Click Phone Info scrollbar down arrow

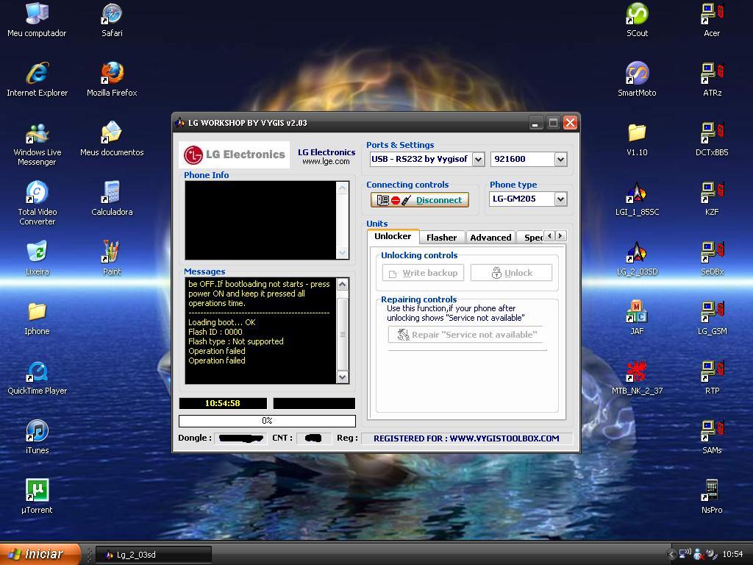point(343,253)
